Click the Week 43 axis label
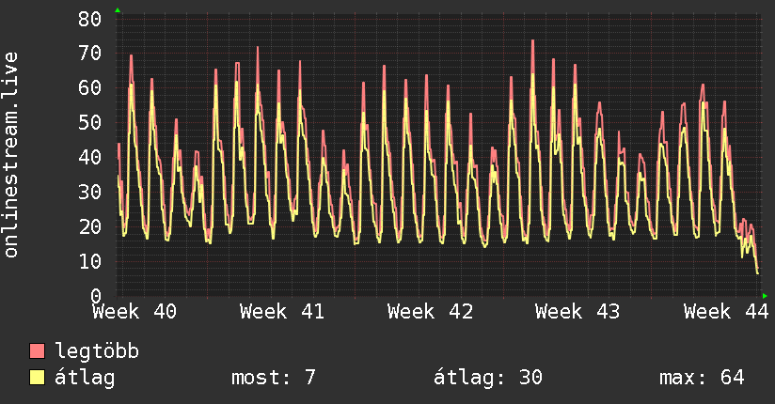The height and width of the screenshot is (404, 775). [x=577, y=312]
